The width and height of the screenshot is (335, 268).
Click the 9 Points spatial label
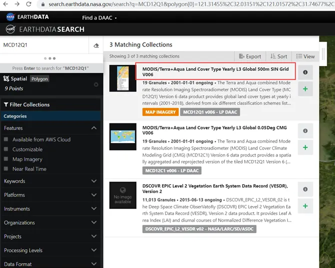[x=14, y=88]
